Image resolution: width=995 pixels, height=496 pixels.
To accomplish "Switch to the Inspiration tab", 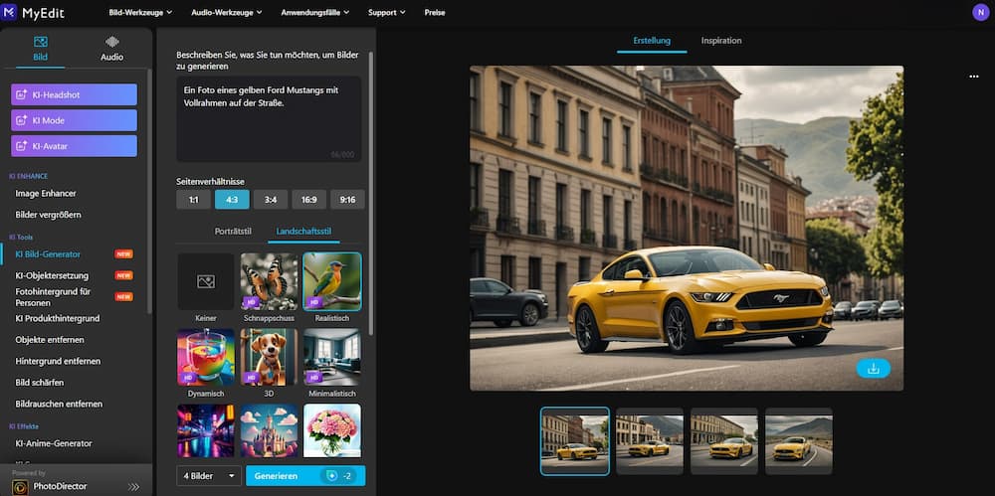I will (720, 41).
